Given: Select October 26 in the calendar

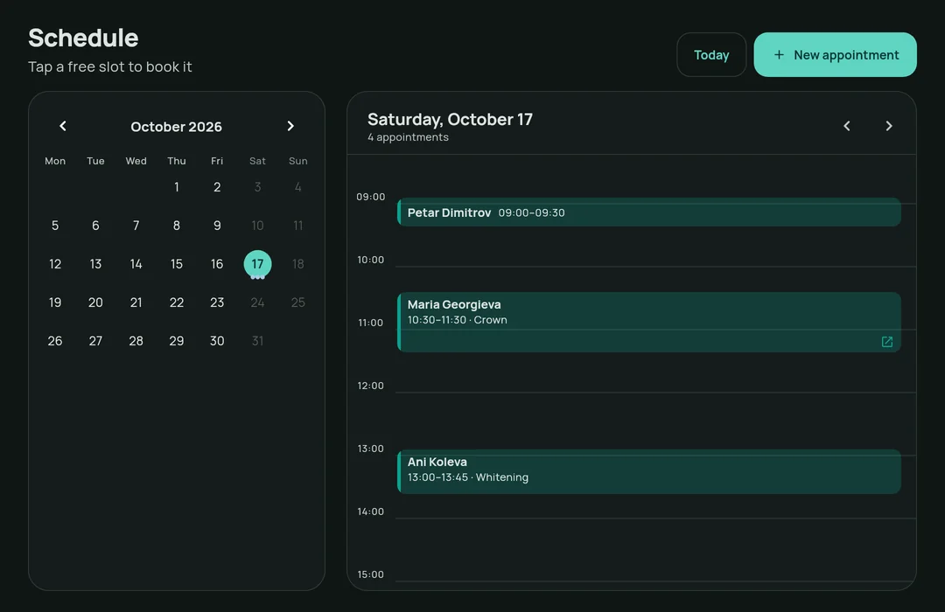Looking at the screenshot, I should pyautogui.click(x=55, y=341).
